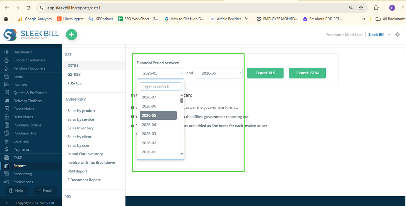Click the Dashboard eye icon
Screen dimensions: 406x206
point(7,52)
